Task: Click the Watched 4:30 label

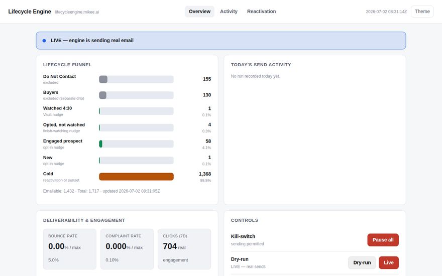Action: click(57, 108)
